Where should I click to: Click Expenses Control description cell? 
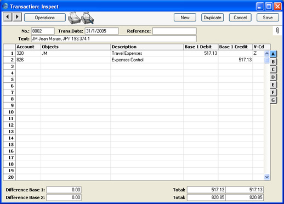[x=147, y=60]
